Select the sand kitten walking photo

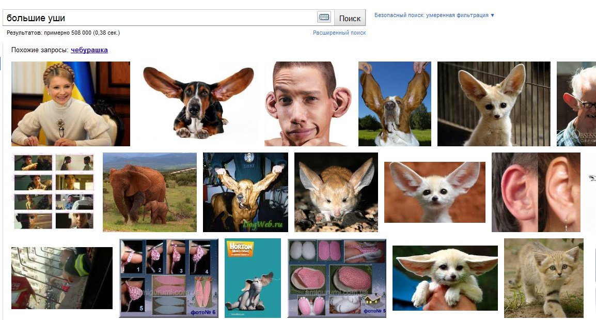click(543, 278)
